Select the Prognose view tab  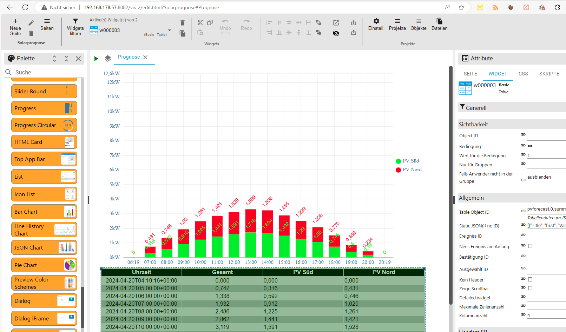pos(129,57)
